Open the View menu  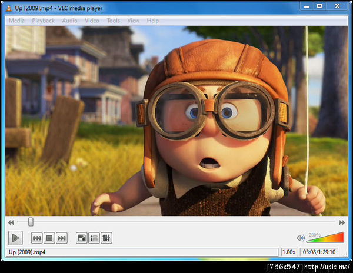pyautogui.click(x=134, y=21)
